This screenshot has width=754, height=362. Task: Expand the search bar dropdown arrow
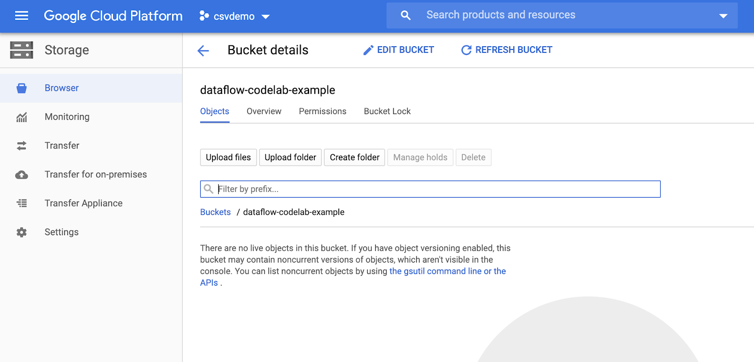723,16
